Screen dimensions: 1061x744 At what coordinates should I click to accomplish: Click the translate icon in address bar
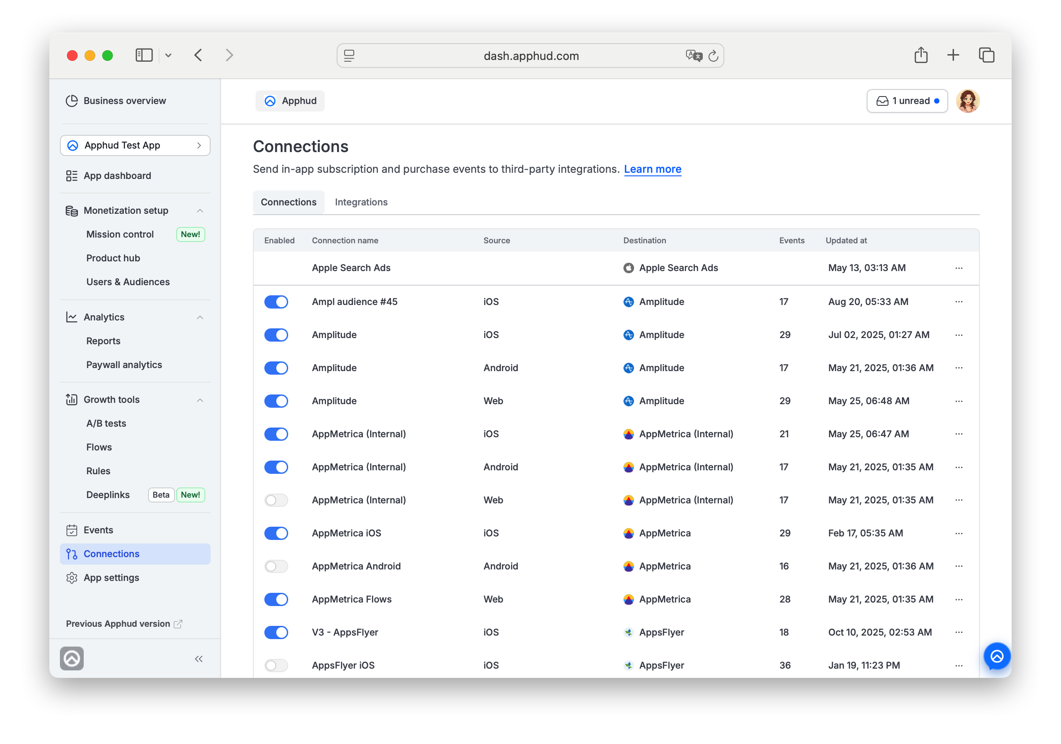(x=694, y=56)
